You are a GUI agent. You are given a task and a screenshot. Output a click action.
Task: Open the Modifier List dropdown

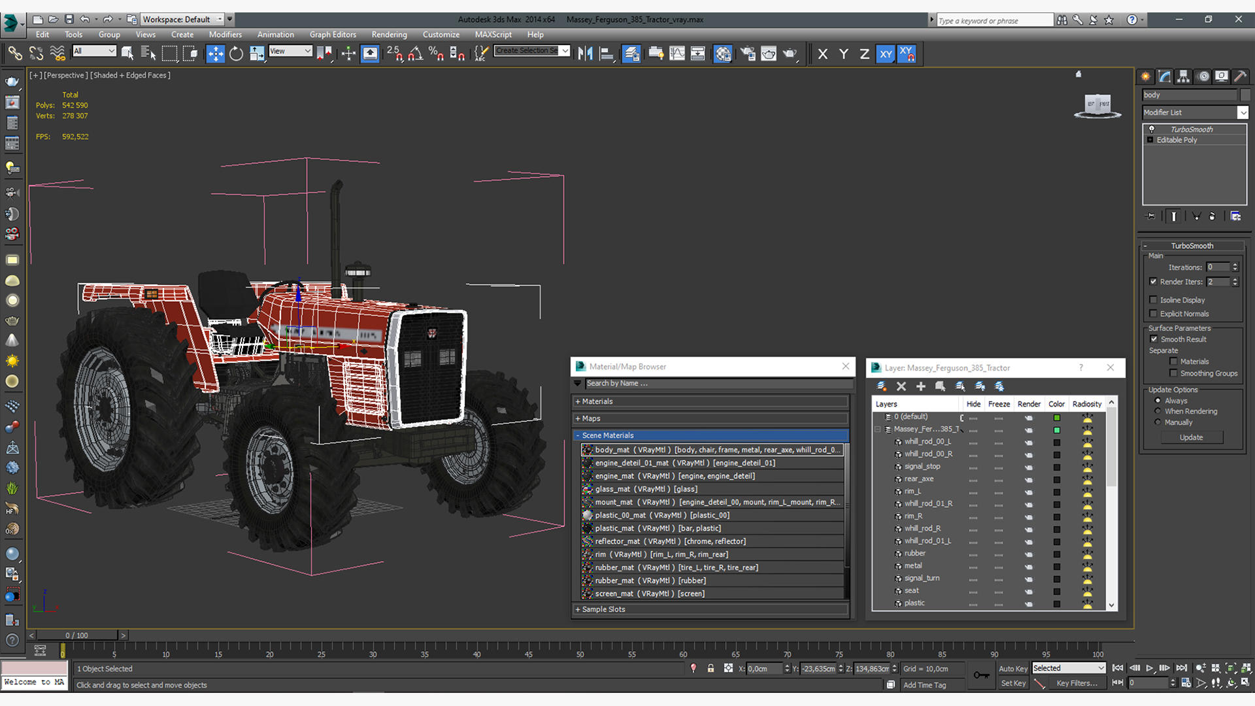tap(1243, 112)
